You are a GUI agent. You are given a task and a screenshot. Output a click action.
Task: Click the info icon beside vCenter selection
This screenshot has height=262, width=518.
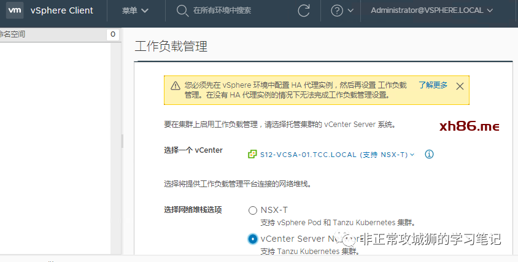pos(430,154)
